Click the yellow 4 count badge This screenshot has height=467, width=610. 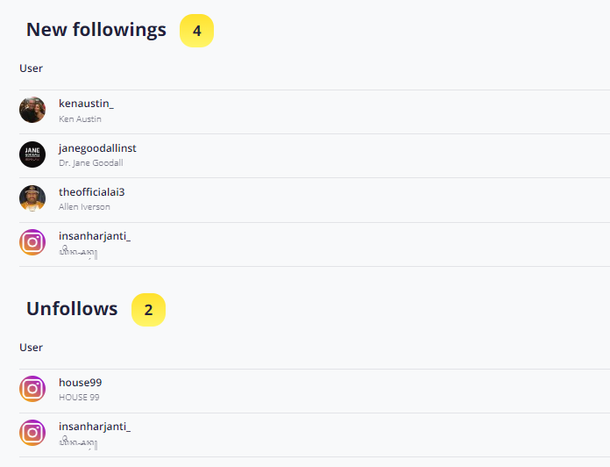tap(197, 31)
